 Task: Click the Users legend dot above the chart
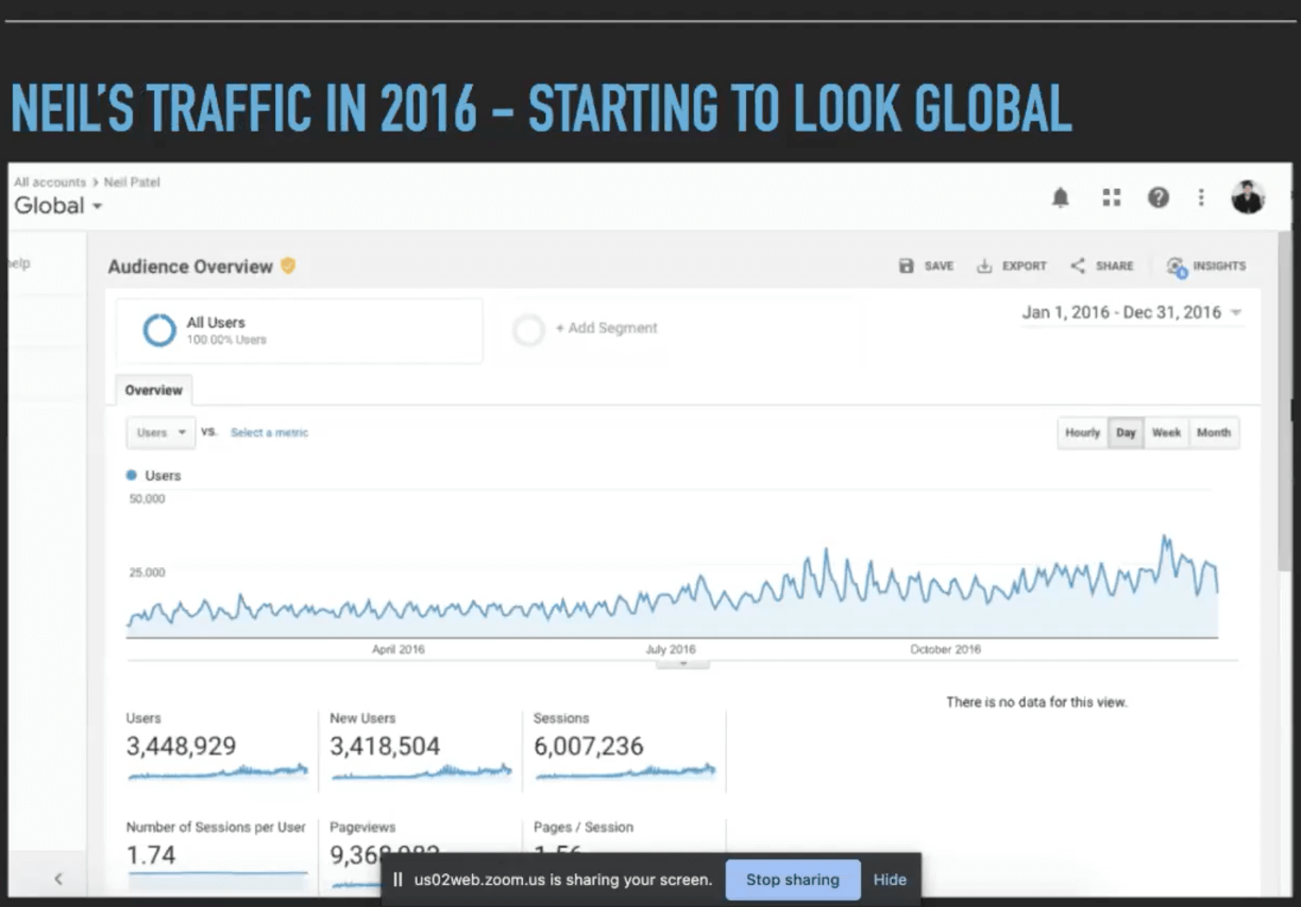(131, 475)
